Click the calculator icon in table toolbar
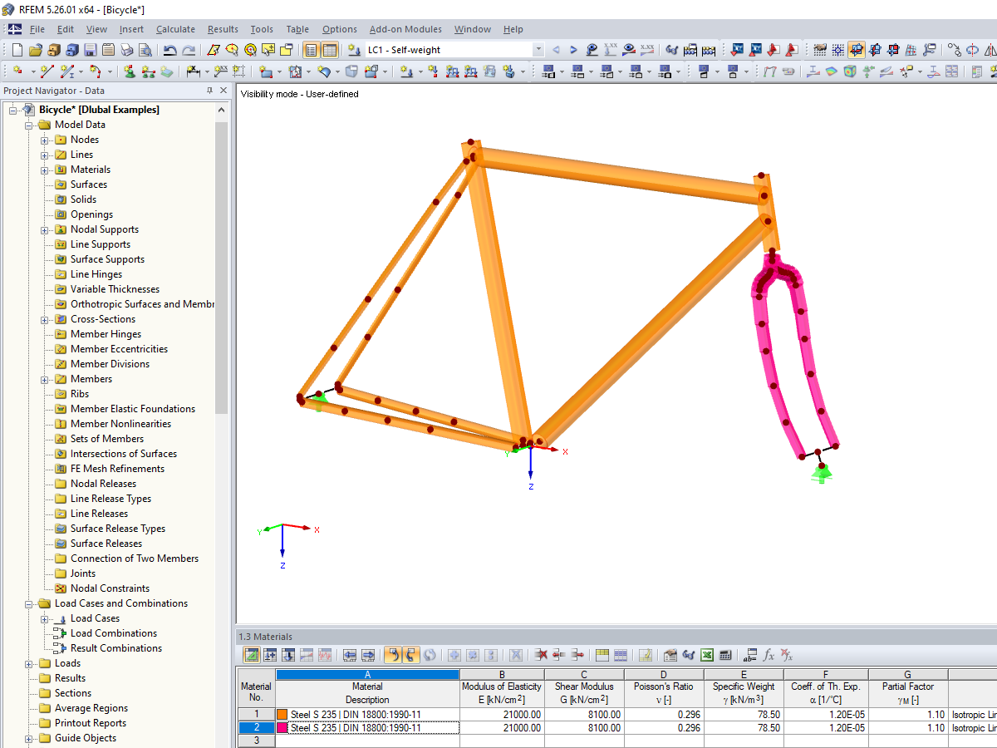The height and width of the screenshot is (748, 997). point(725,655)
